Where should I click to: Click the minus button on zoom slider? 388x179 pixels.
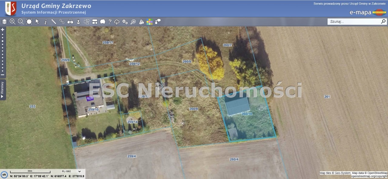pos(3,75)
